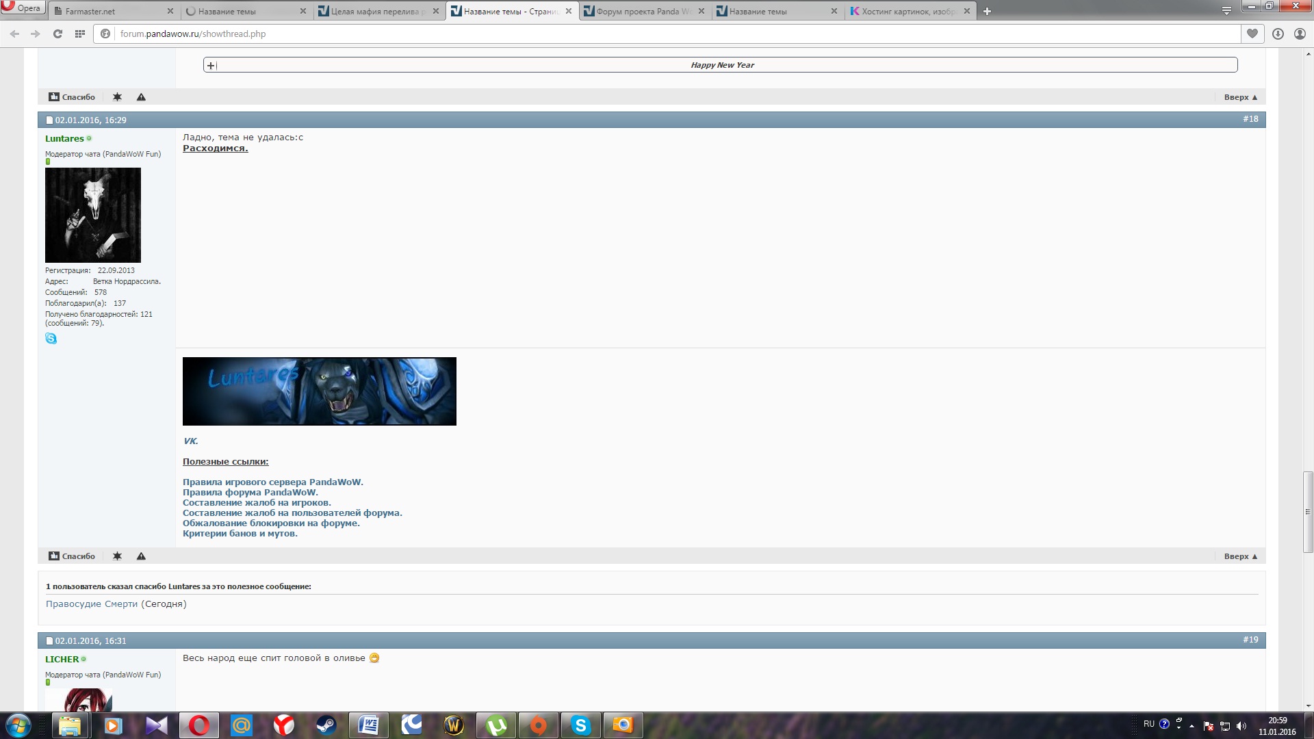Click the report warning triangle on post #18
This screenshot has width=1314, height=739.
(141, 556)
